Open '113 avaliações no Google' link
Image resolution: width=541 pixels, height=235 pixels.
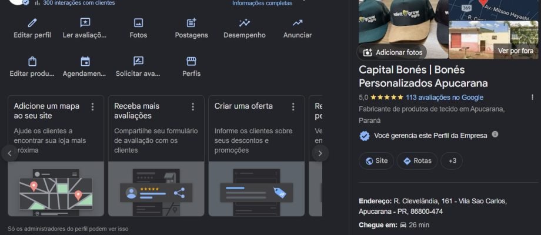[445, 98]
